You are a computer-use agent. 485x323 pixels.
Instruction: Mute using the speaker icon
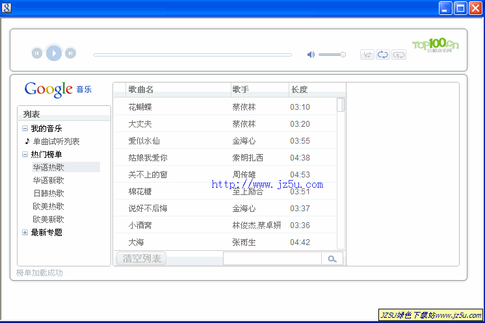pos(311,55)
